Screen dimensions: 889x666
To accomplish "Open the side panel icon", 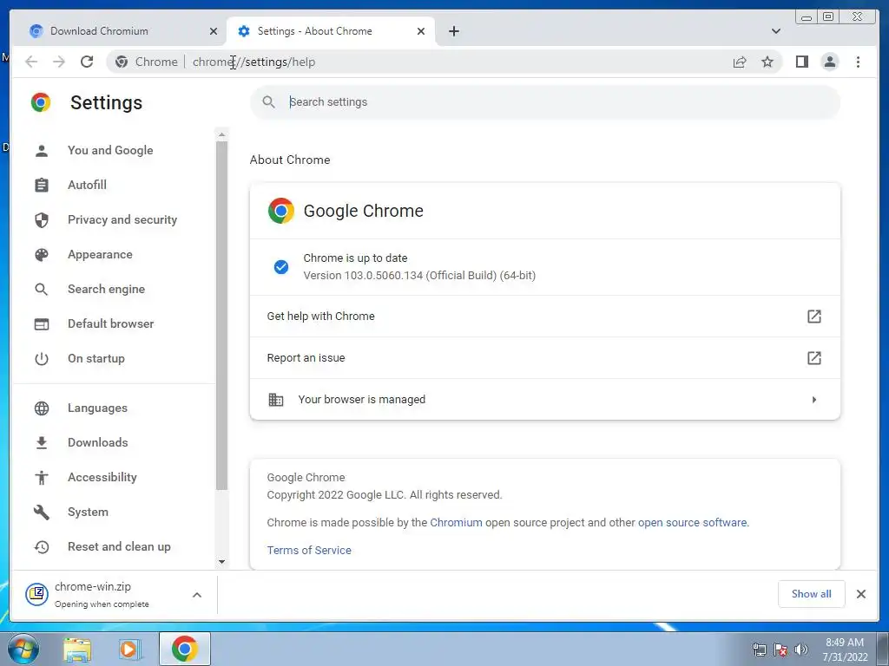I will pos(801,62).
